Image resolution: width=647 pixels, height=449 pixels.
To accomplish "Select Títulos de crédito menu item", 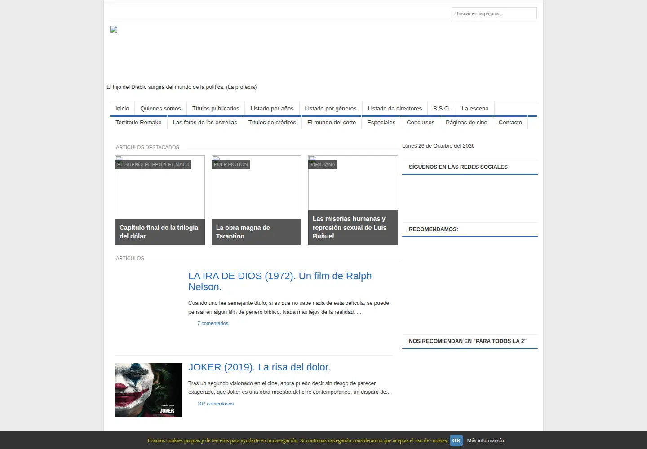I will (x=272, y=123).
